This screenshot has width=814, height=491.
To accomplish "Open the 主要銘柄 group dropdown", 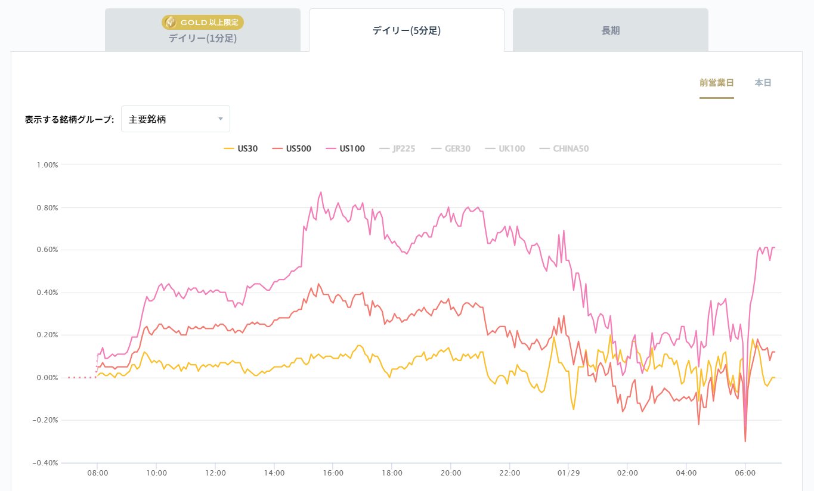I will coord(175,119).
